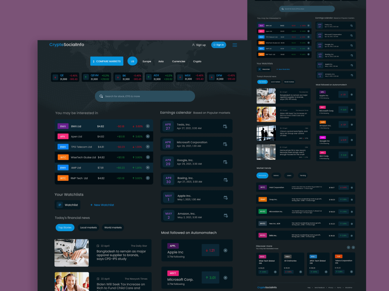Add Apen Ltd row plus icon

click(x=148, y=136)
